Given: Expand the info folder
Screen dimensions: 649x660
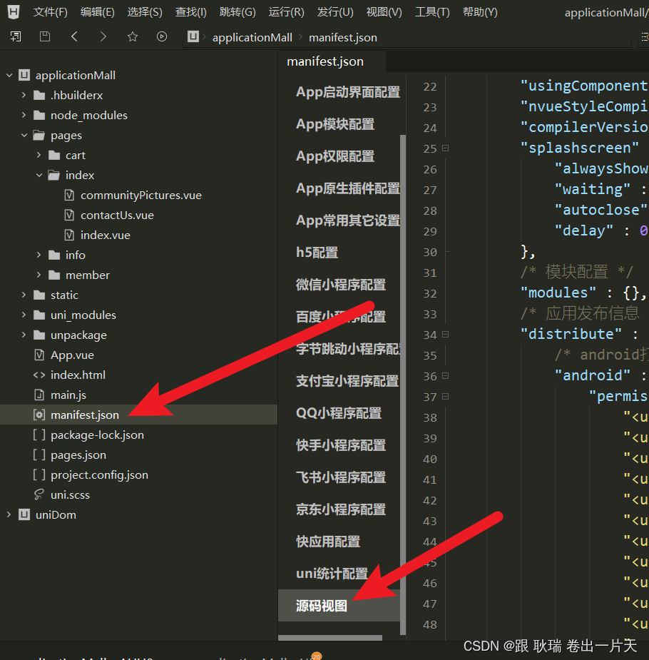Looking at the screenshot, I should (x=39, y=255).
